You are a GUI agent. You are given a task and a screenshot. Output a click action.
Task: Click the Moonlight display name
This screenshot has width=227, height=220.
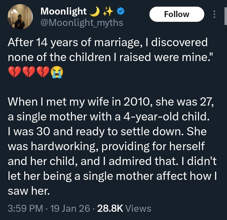coord(63,12)
